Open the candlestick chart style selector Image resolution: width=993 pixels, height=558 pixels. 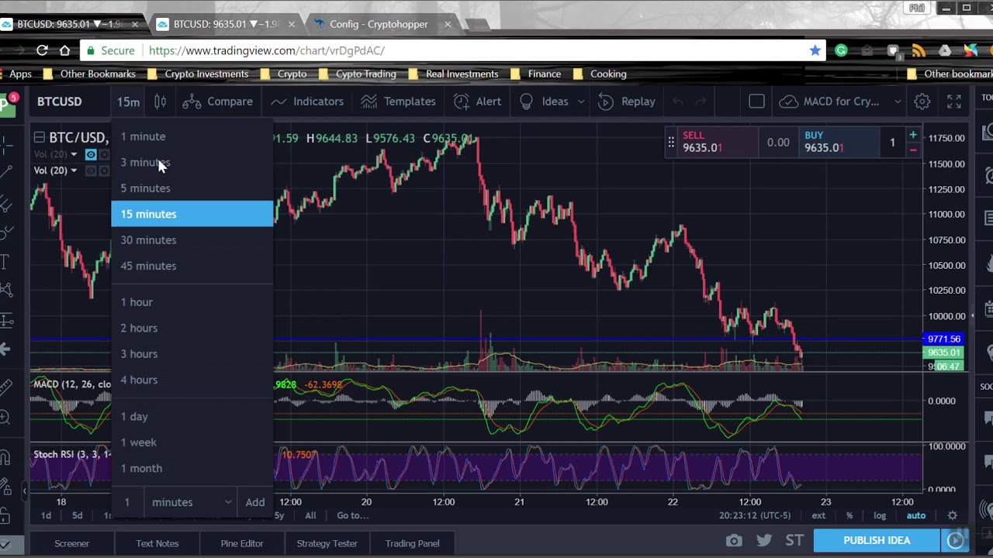[160, 102]
